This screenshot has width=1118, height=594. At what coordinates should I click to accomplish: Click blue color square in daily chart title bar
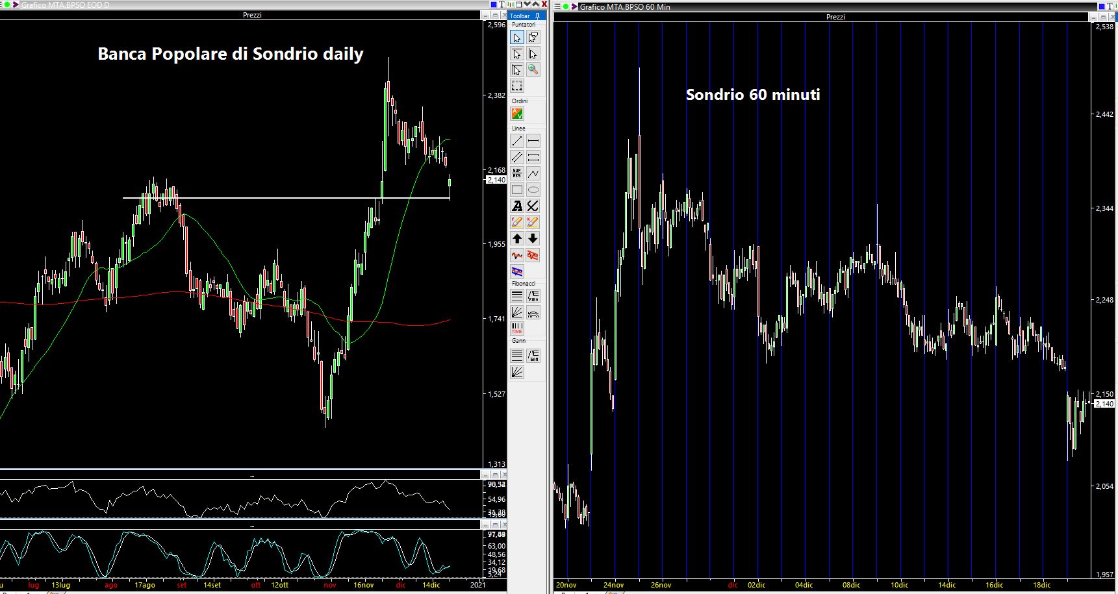(494, 5)
